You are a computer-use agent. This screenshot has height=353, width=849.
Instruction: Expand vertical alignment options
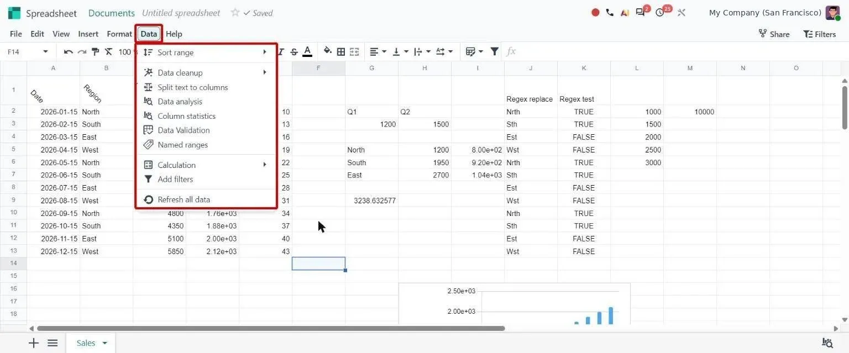click(x=400, y=52)
